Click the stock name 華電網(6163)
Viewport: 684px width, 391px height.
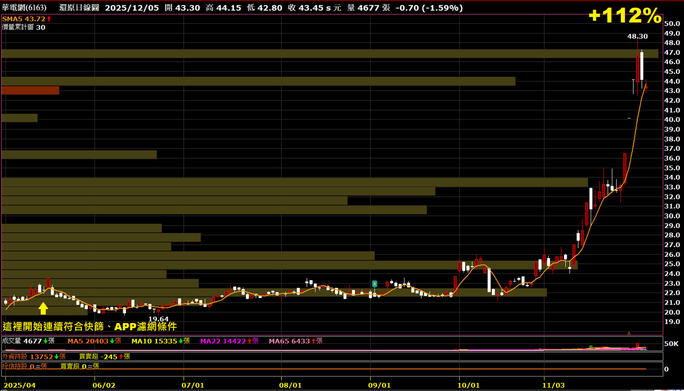pyautogui.click(x=24, y=8)
